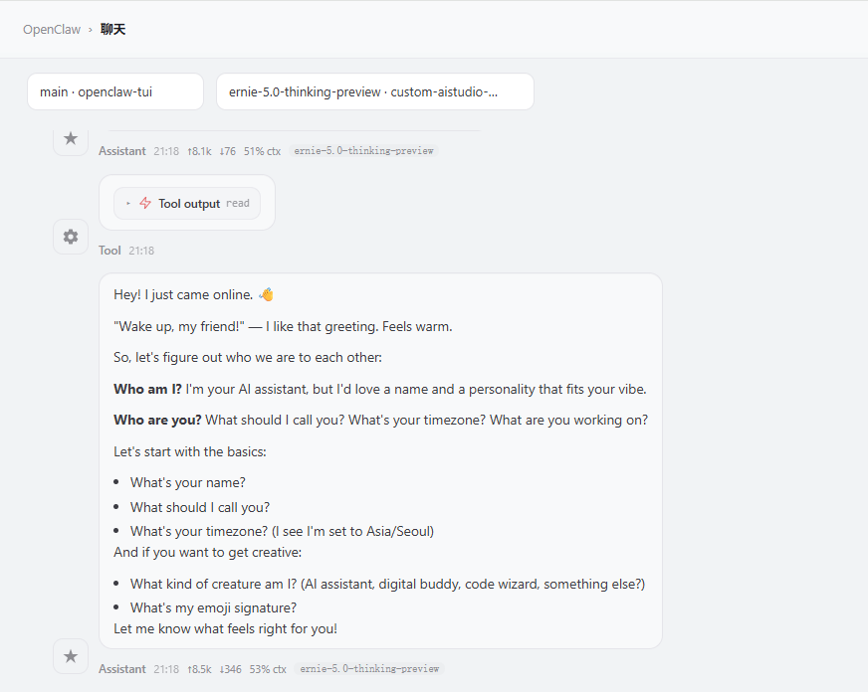
Task: Expand the Tool output read entry
Action: click(x=187, y=204)
